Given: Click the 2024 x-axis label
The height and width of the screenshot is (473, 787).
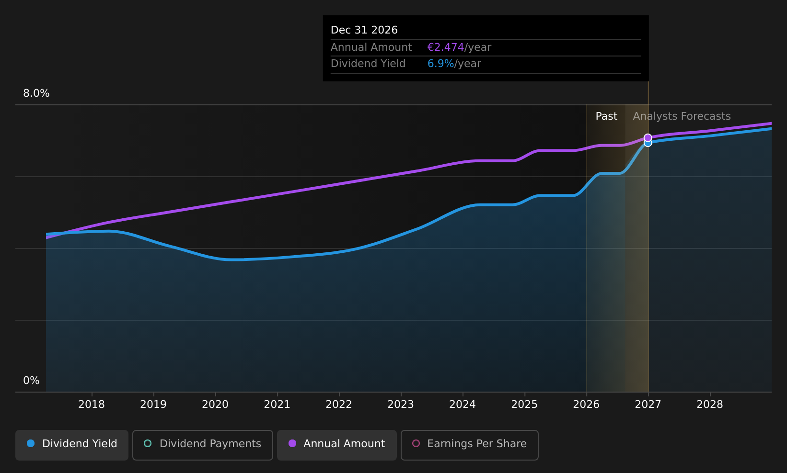Looking at the screenshot, I should (x=463, y=405).
